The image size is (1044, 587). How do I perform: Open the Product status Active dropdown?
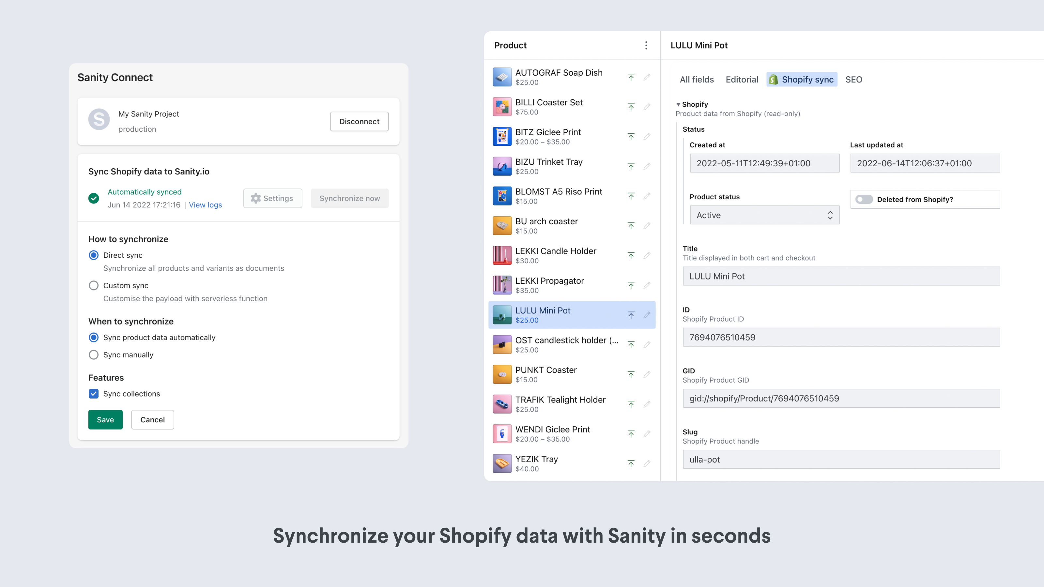click(x=764, y=215)
